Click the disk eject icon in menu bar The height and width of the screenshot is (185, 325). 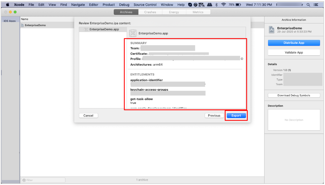tap(210, 5)
